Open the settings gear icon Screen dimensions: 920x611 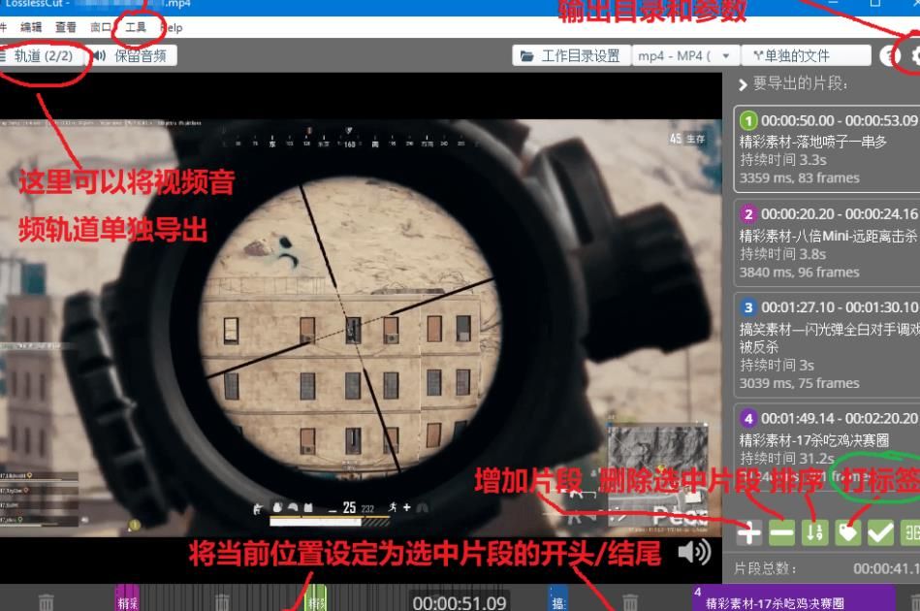[915, 55]
